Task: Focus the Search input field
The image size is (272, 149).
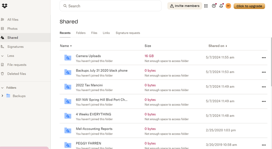Action: tap(111, 6)
